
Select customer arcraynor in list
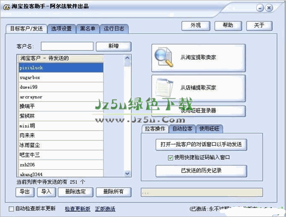click(61, 97)
